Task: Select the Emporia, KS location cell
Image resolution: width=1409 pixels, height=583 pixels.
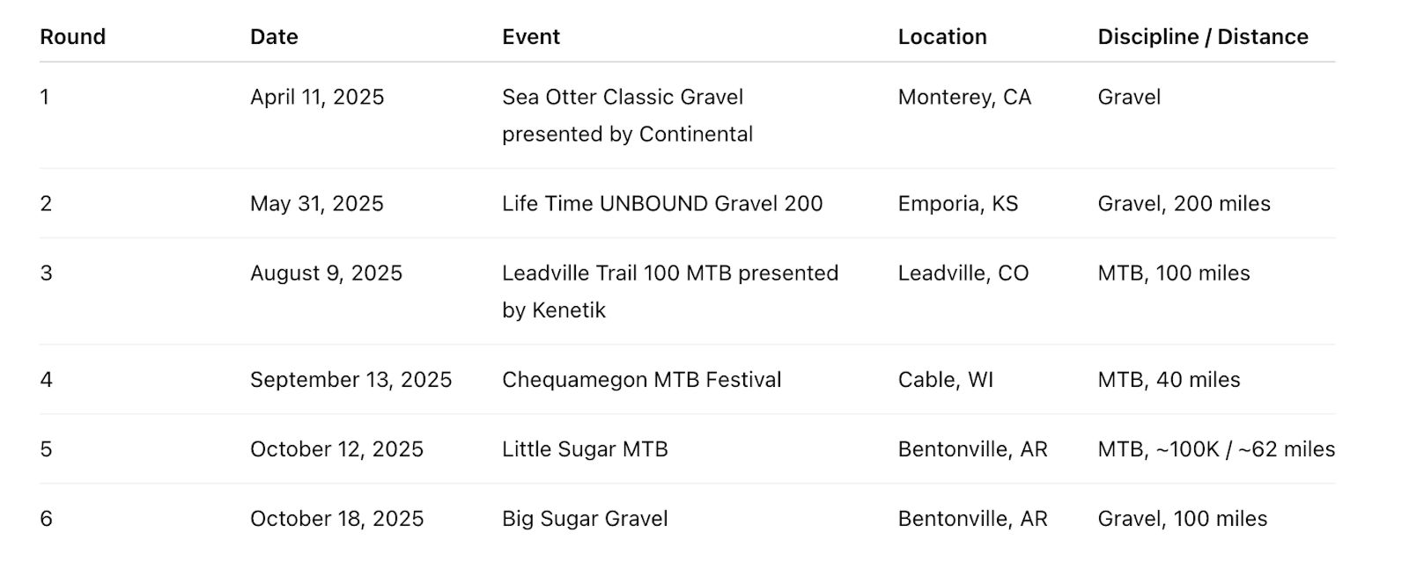Action: [957, 203]
